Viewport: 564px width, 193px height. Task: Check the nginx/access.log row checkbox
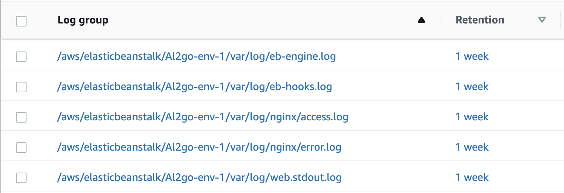click(x=21, y=117)
